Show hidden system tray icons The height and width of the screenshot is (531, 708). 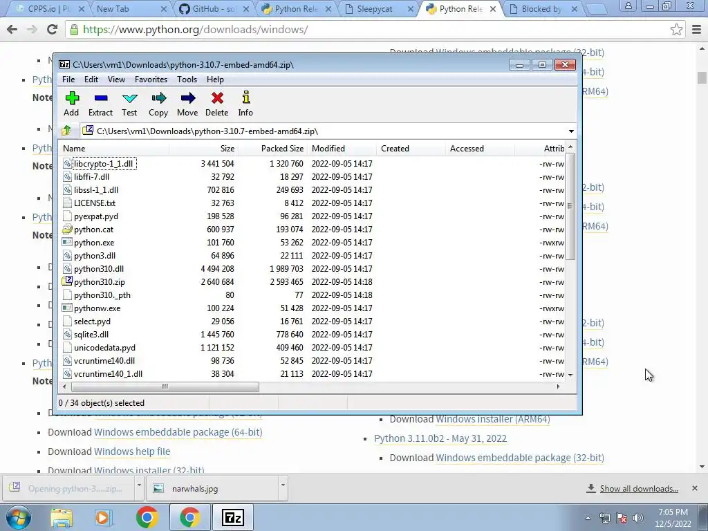coord(588,518)
